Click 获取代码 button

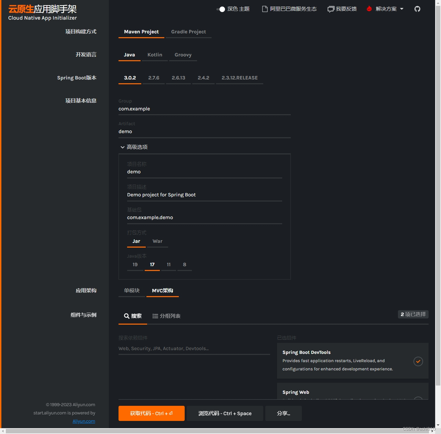point(152,413)
